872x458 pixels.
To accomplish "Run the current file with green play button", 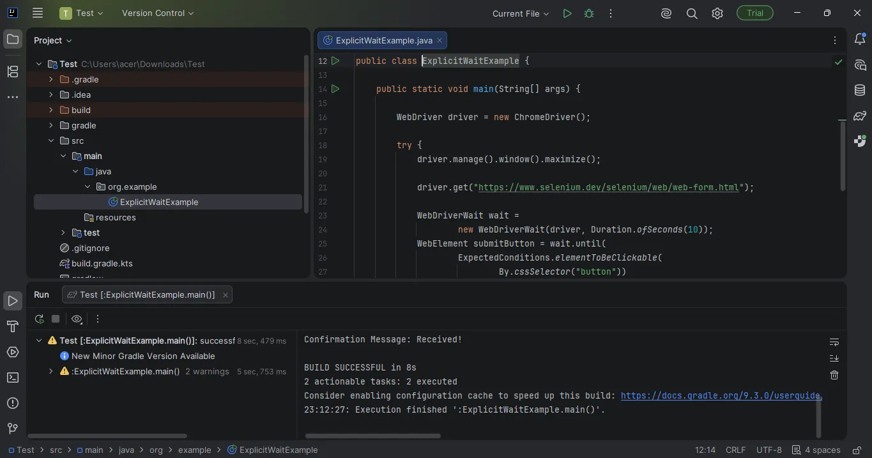I will coord(567,13).
